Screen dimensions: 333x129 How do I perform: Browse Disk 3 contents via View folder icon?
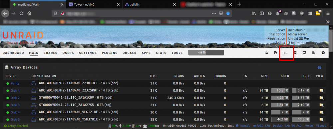point(321,105)
